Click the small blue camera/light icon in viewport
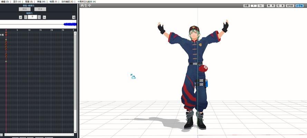307x138 pixels. [x=133, y=77]
